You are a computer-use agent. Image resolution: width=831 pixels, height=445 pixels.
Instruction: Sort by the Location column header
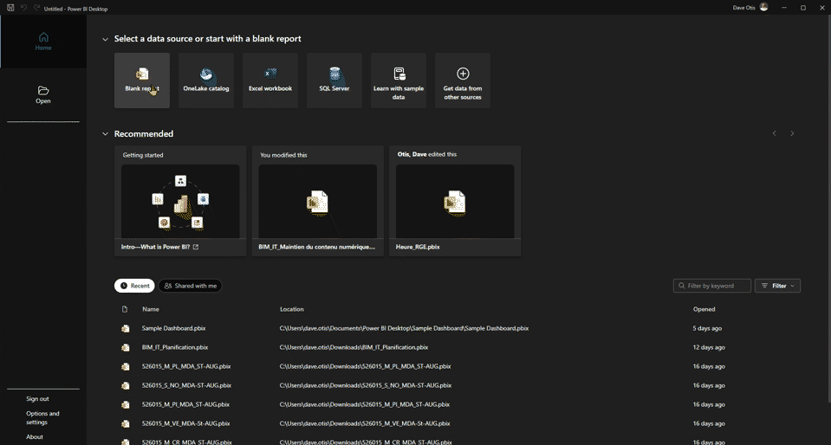[x=292, y=309]
